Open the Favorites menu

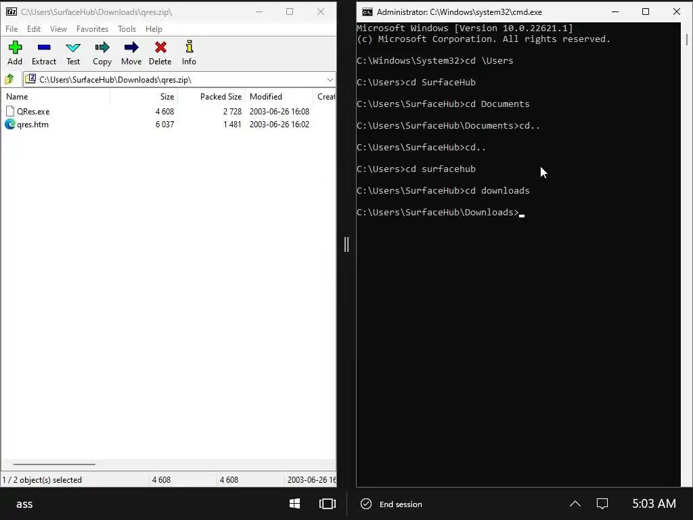[x=92, y=28]
